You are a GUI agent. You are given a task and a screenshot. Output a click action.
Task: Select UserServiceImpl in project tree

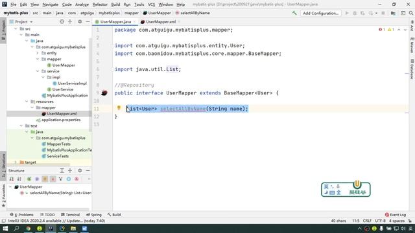click(x=72, y=83)
